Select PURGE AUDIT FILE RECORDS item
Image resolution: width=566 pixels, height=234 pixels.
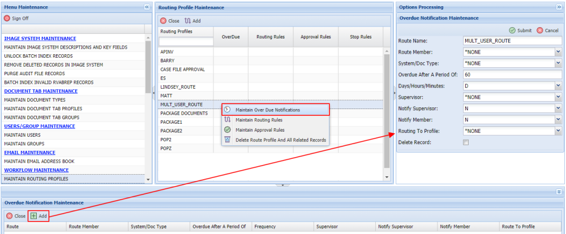click(73, 73)
